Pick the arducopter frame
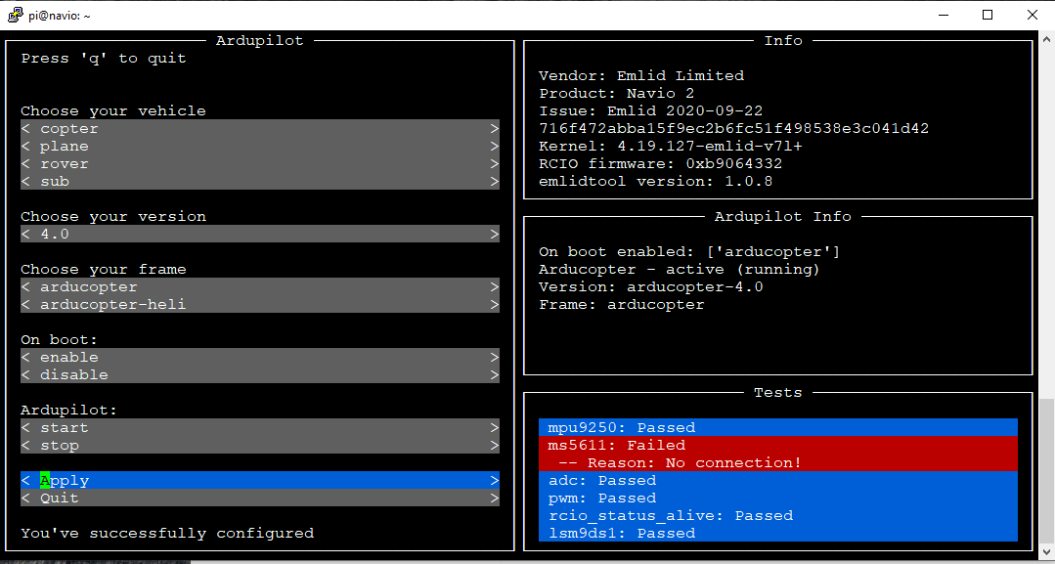The image size is (1055, 564). (x=260, y=286)
